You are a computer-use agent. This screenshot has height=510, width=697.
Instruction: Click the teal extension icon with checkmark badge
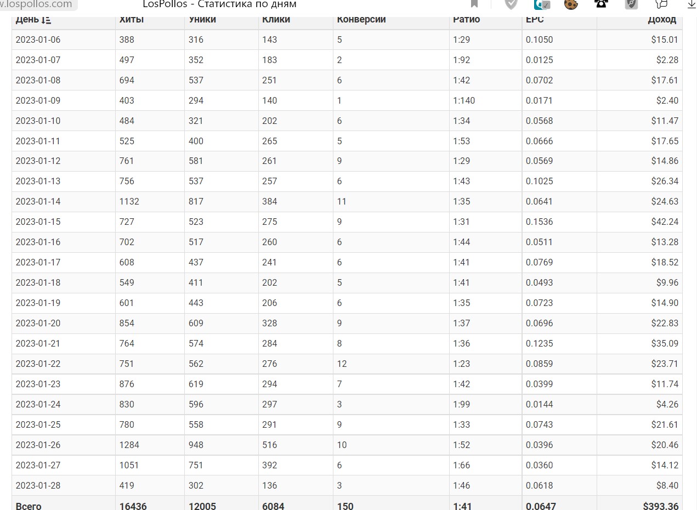click(x=542, y=4)
